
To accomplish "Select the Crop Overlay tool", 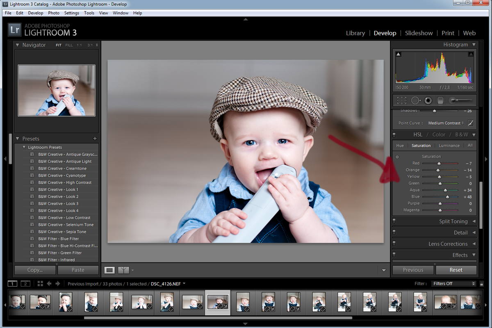I will [402, 100].
